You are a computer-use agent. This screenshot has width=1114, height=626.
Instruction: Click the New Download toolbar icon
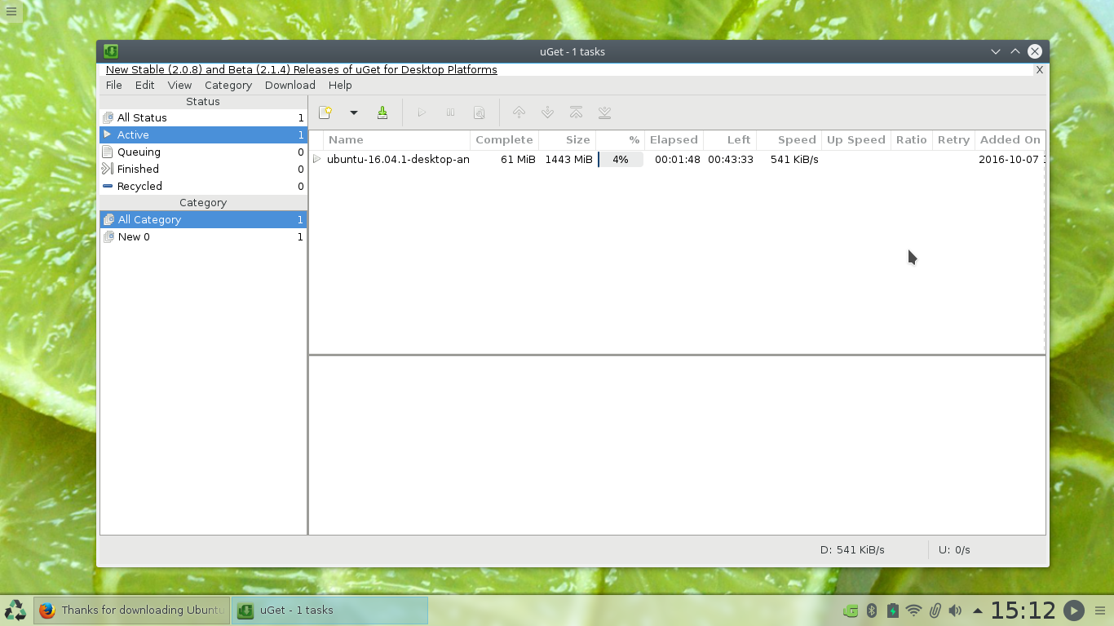tap(325, 112)
